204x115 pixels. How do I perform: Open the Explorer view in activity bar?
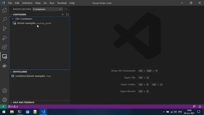pos(4,10)
